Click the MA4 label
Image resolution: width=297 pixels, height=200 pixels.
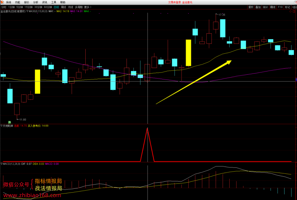pos(87,11)
